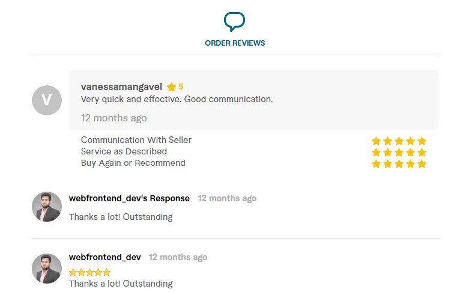This screenshot has width=466, height=292.
Task: Click the Communication With Seller star rating
Action: click(x=399, y=141)
